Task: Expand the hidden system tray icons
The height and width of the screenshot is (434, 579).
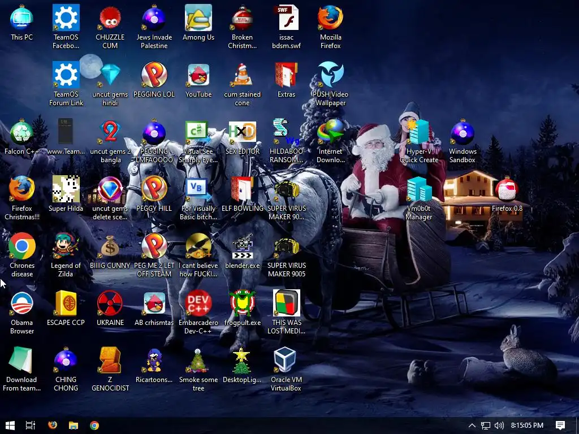Action: point(472,426)
